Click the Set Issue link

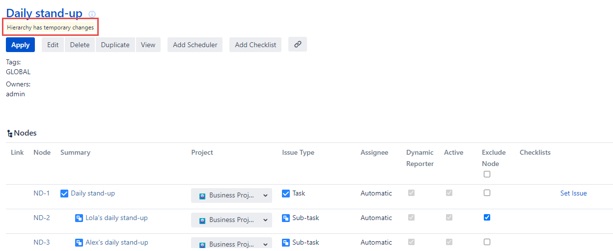click(x=573, y=193)
